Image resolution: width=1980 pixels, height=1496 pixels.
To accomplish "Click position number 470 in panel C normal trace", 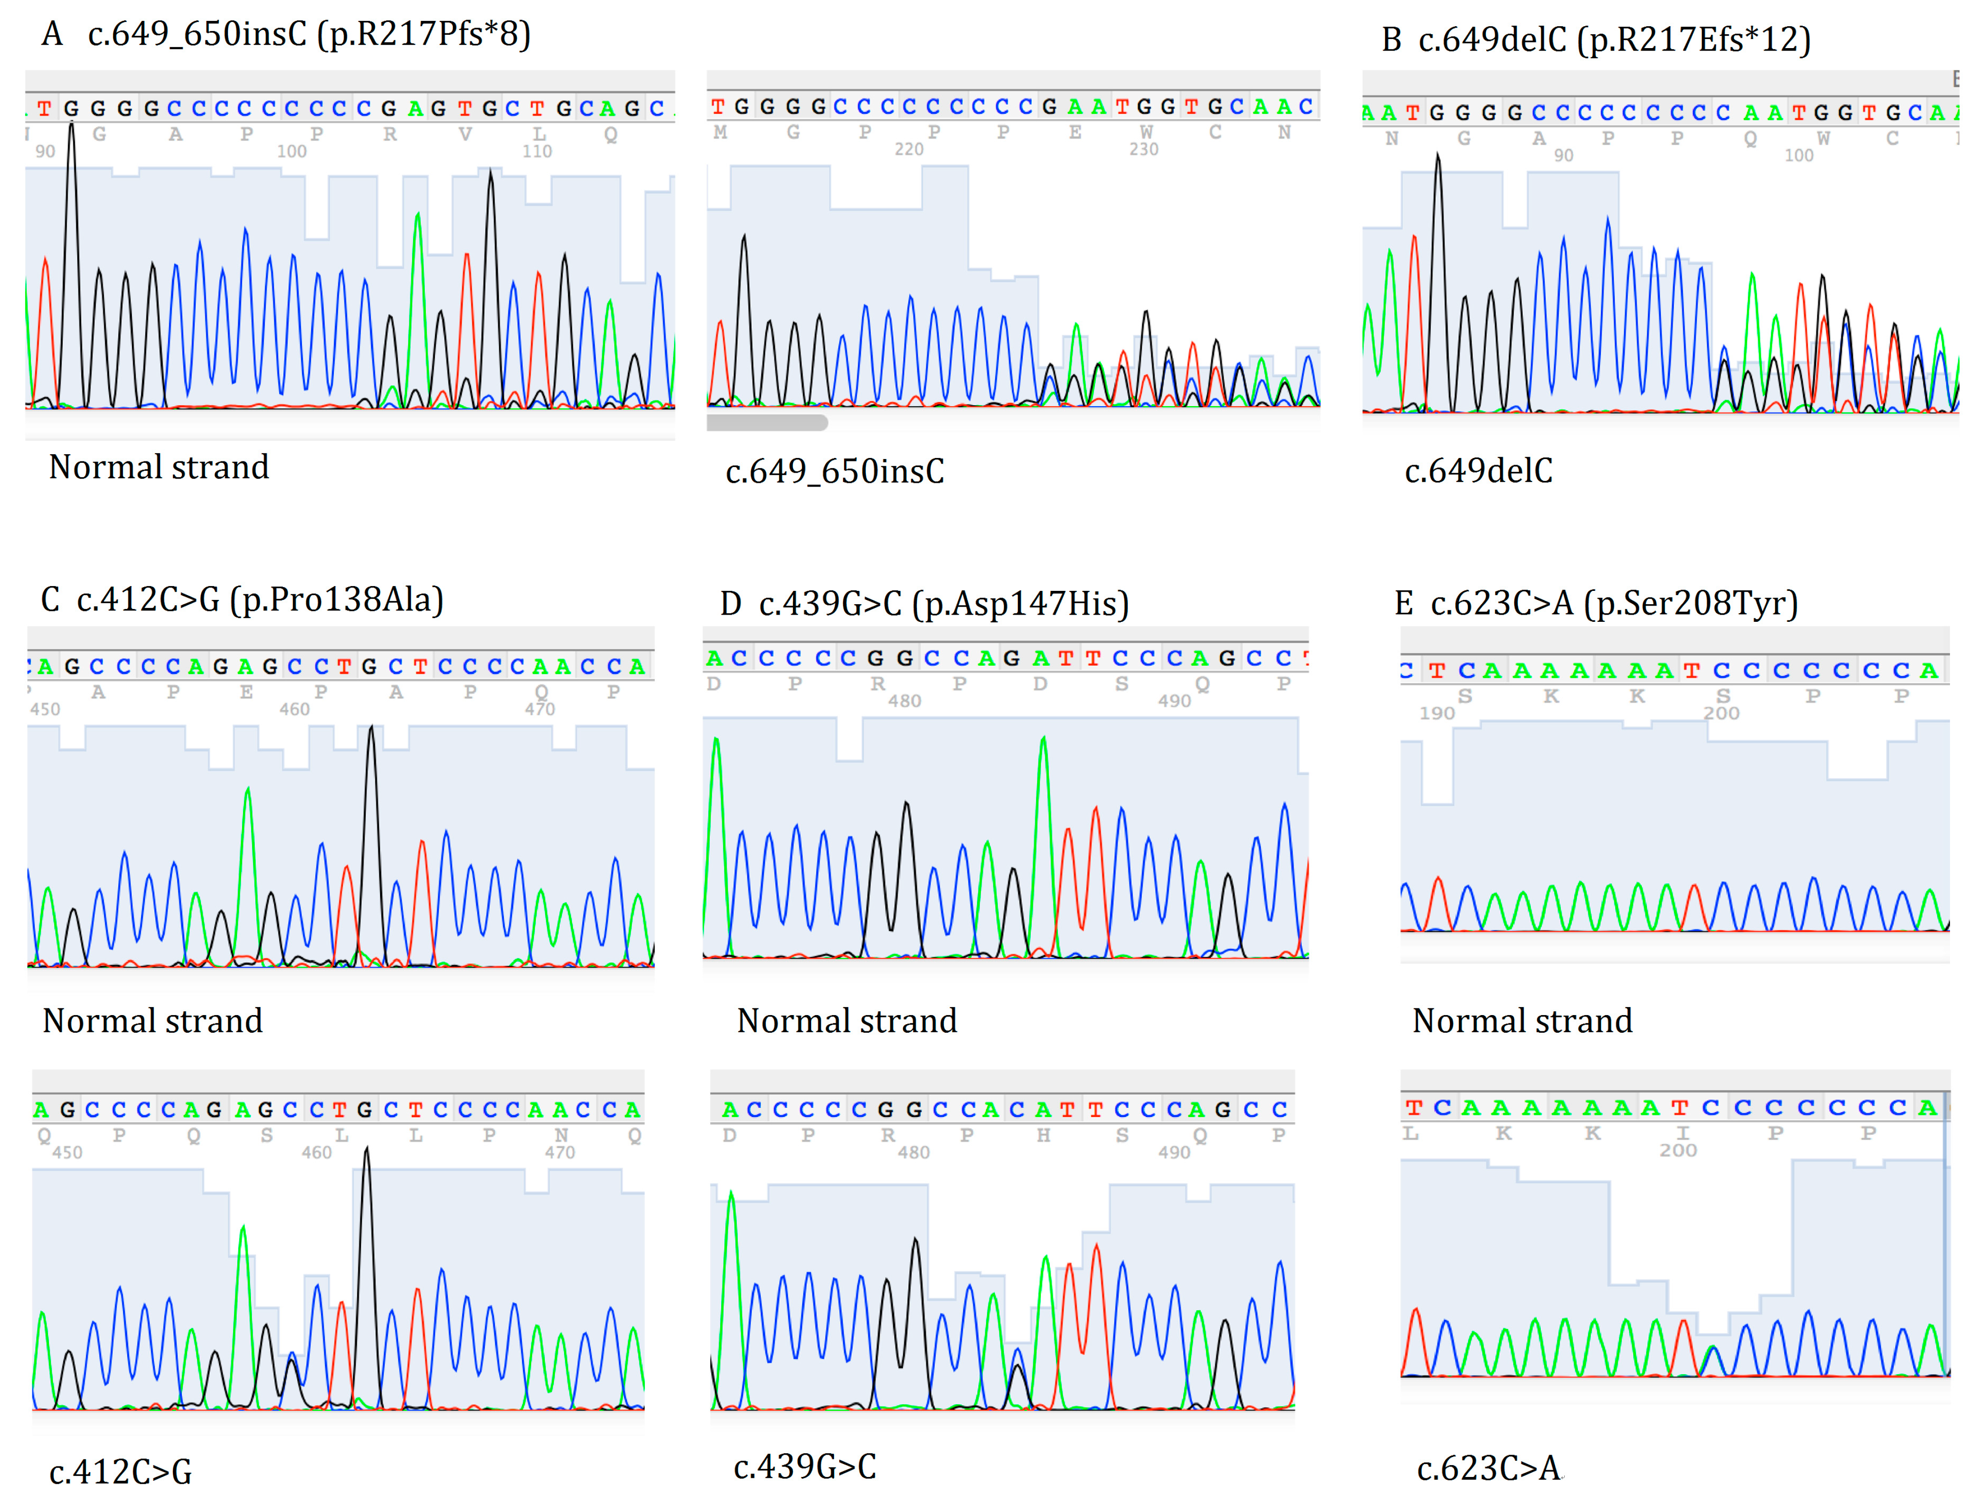I will (540, 709).
